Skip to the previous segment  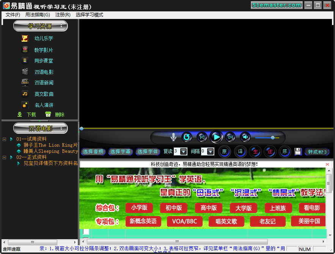pyautogui.click(x=202, y=137)
